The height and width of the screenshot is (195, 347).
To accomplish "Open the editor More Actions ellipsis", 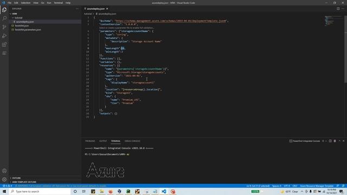I will [x=343, y=9].
